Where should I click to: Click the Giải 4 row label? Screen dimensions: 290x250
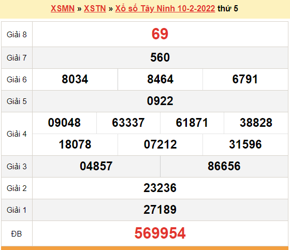17,134
